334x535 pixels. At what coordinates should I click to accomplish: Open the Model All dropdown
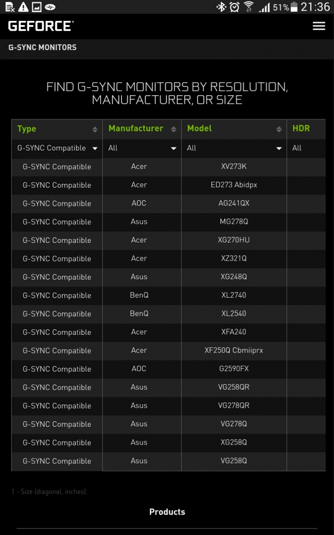(x=234, y=149)
